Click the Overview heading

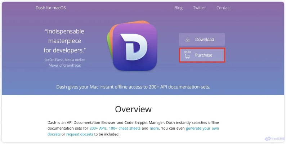click(x=133, y=109)
